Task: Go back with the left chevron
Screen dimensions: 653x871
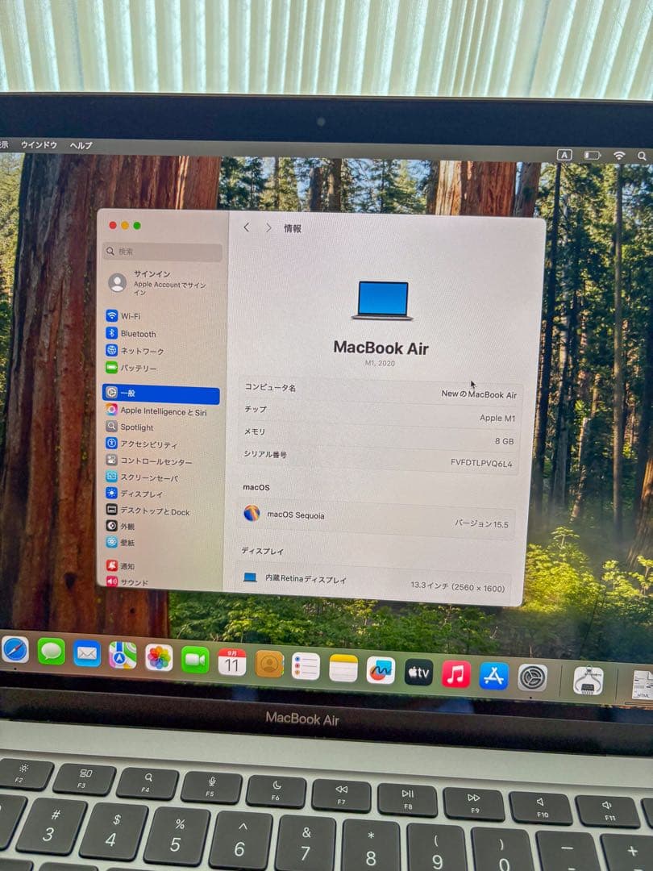Action: tap(247, 227)
